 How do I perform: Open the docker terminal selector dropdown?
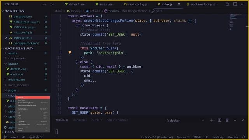[x=185, y=121]
